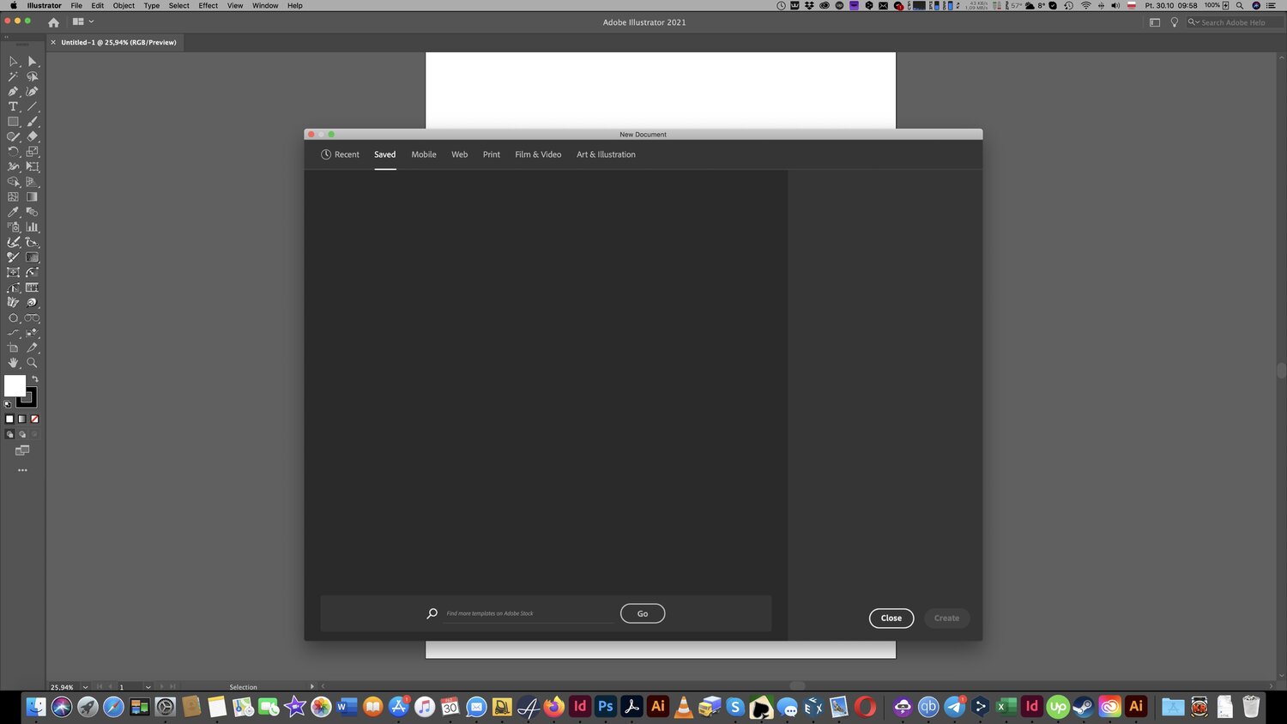Select the Zoom tool

tap(33, 363)
